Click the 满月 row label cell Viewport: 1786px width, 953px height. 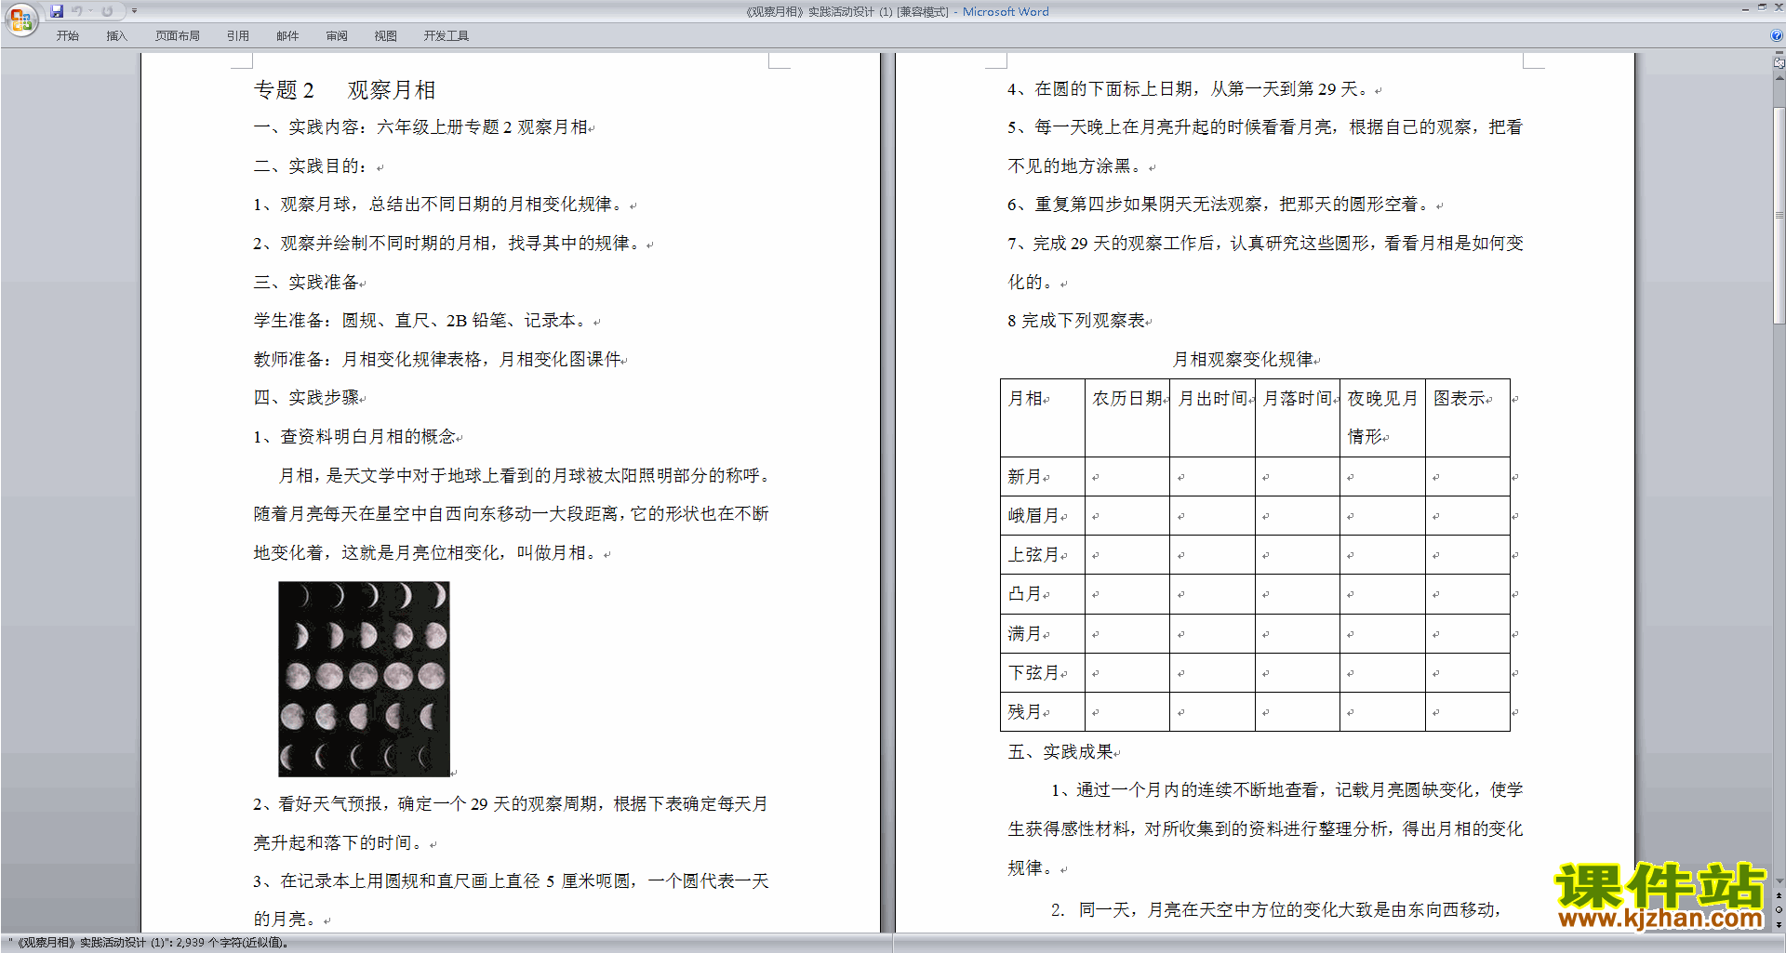1043,633
